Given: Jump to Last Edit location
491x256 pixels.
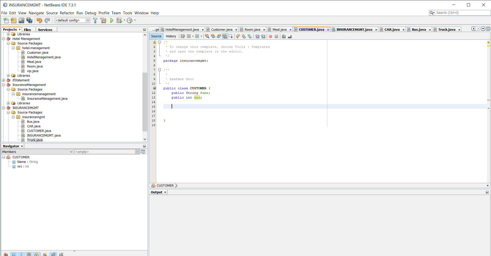Looking at the screenshot, I should (183, 36).
